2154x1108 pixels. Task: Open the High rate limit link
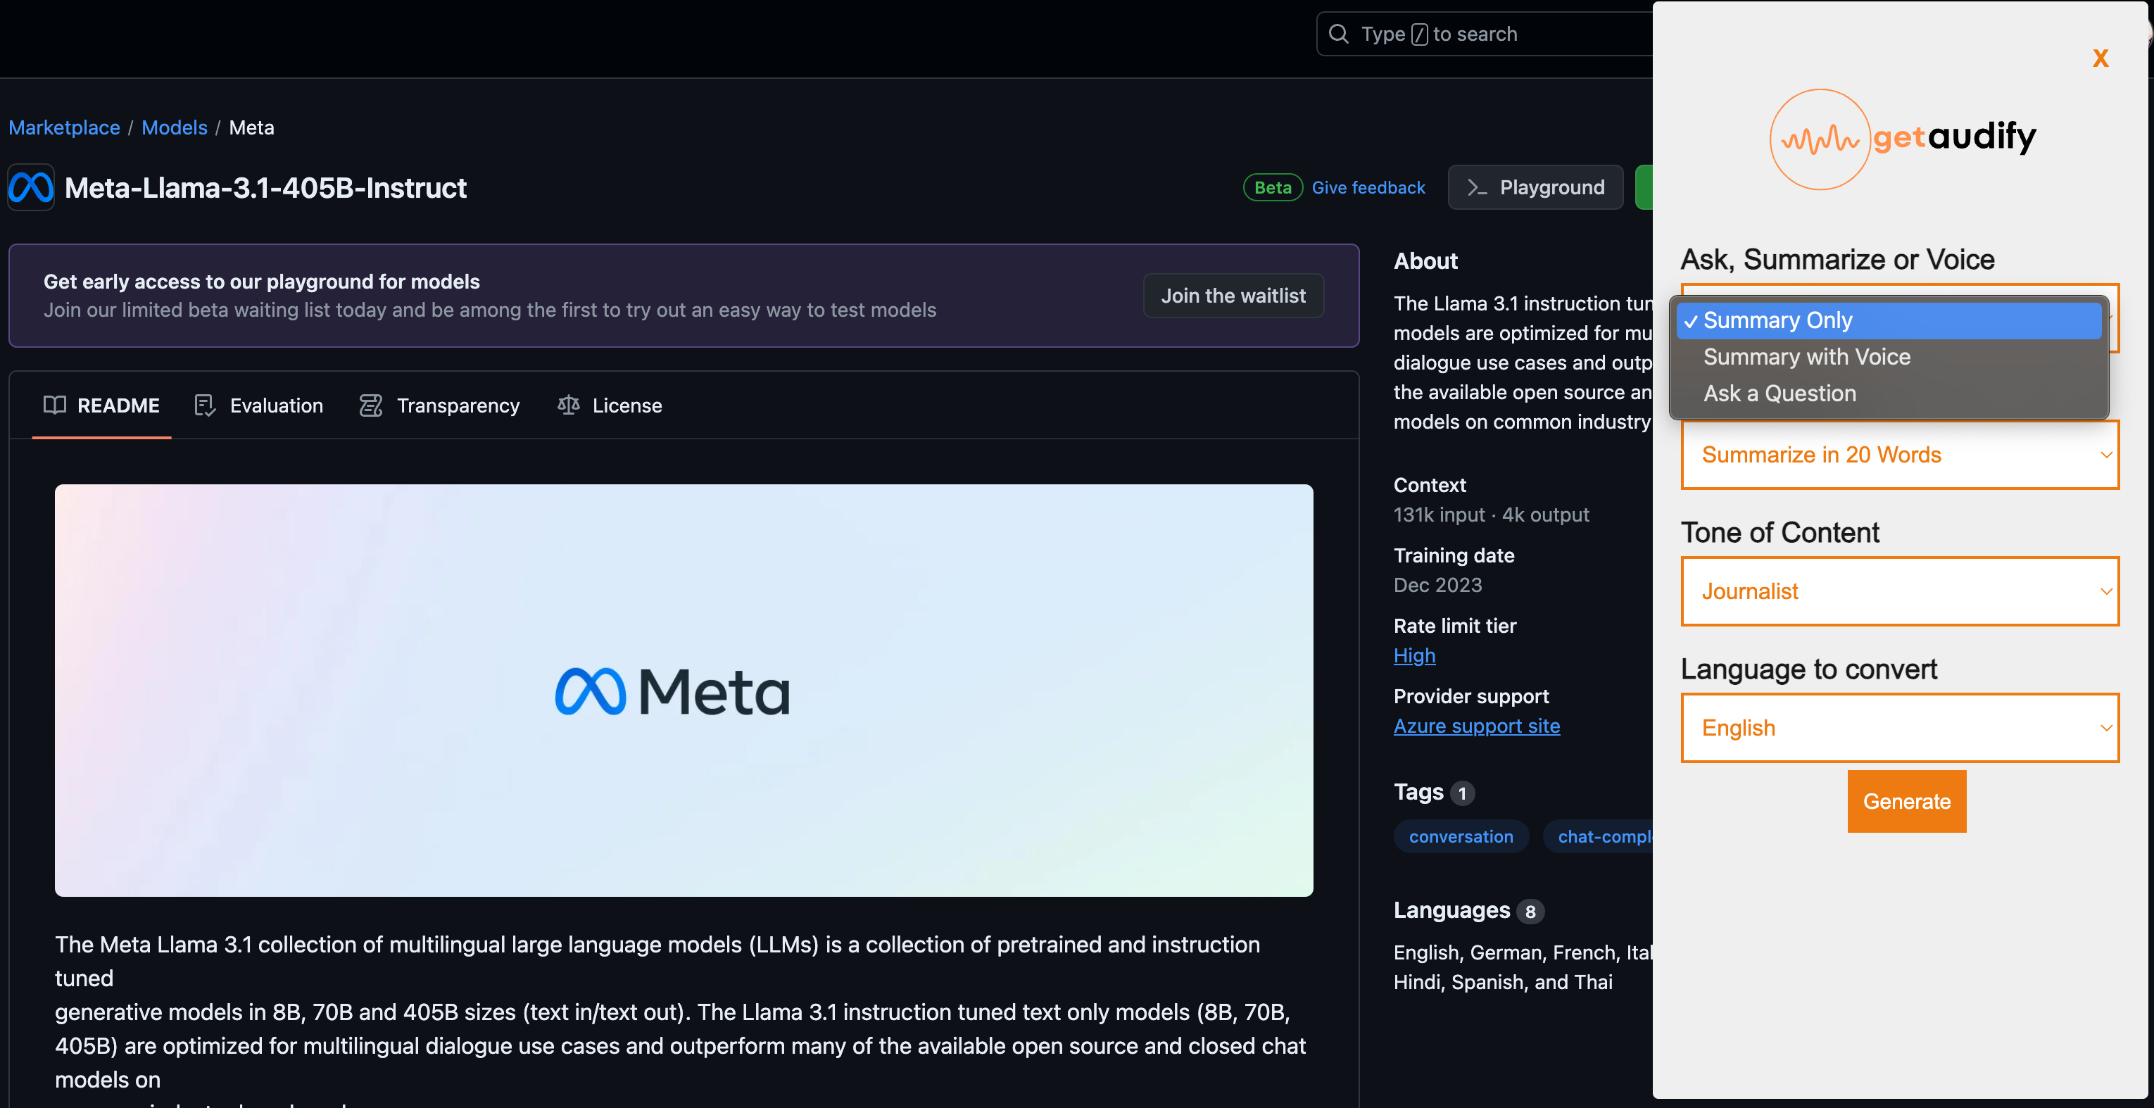(1414, 655)
